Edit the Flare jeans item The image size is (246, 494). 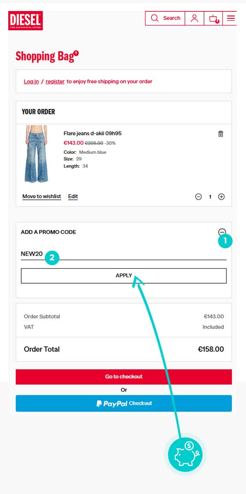(73, 196)
